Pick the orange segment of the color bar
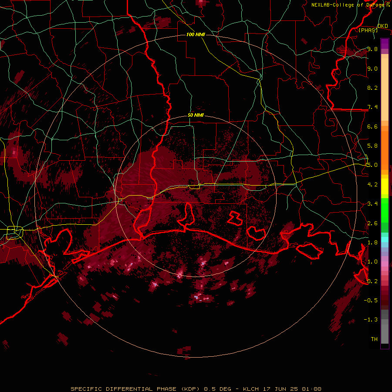This screenshot has height=392, width=392. tap(385, 150)
